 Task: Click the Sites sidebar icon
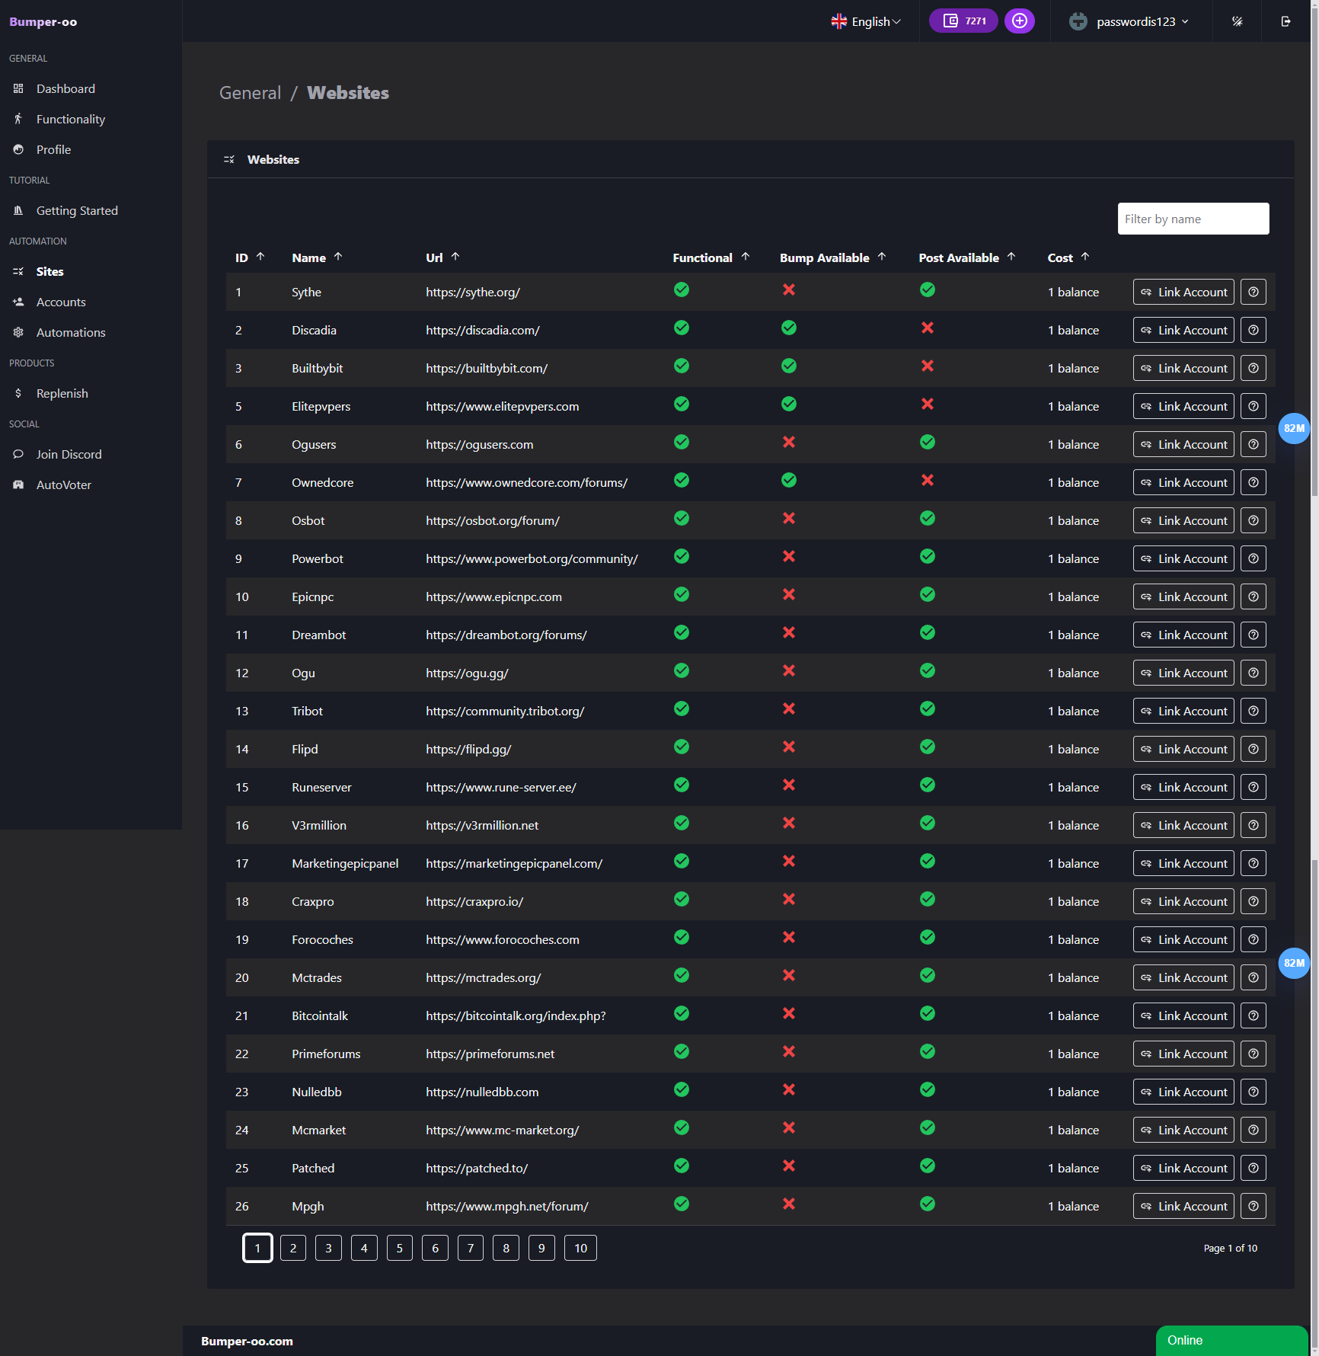[18, 271]
